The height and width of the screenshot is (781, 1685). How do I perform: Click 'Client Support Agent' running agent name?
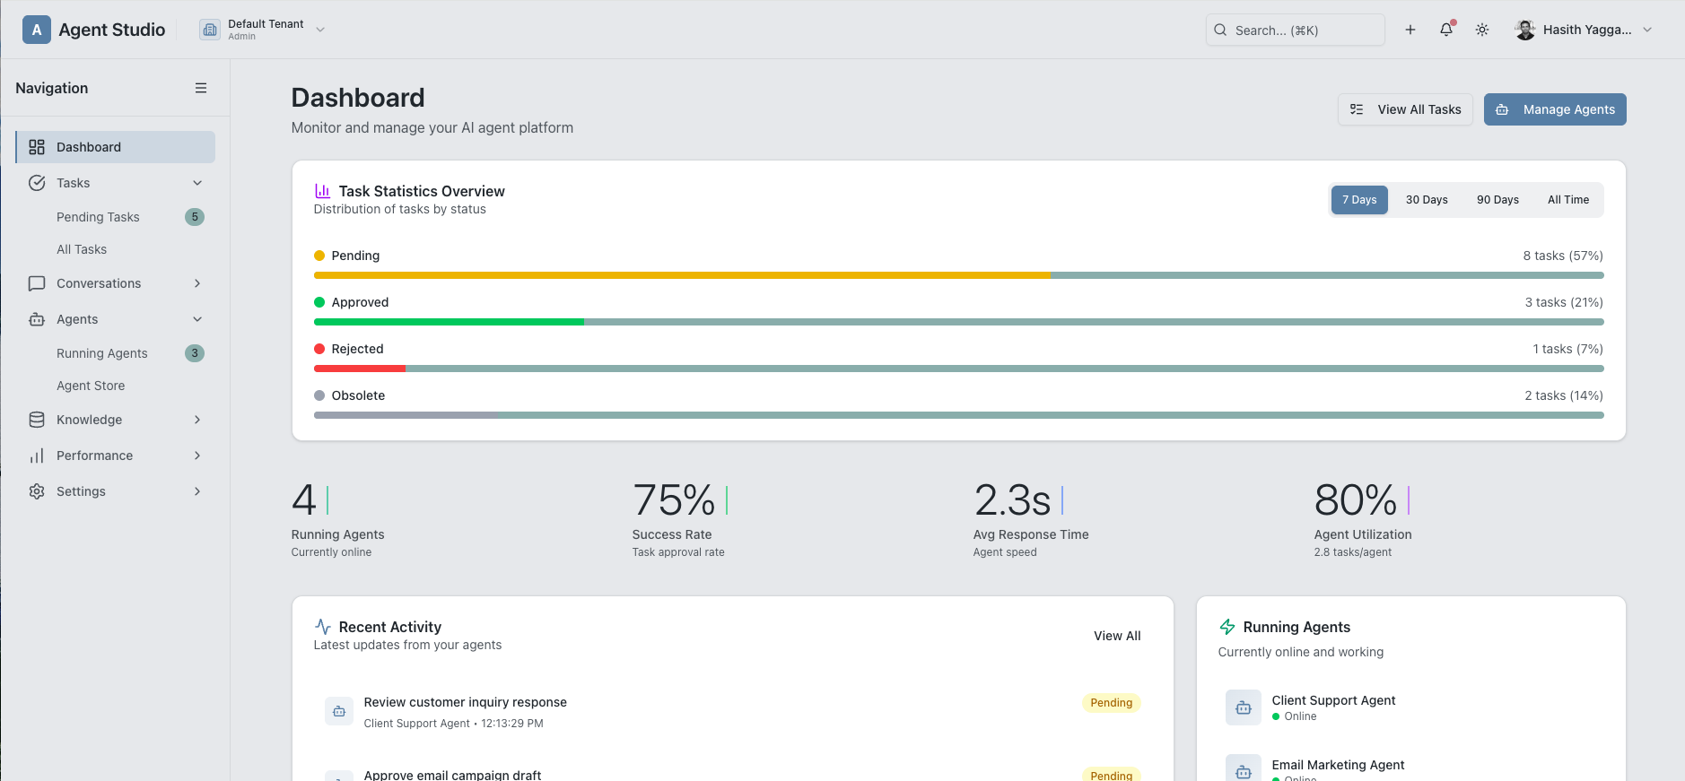click(1333, 700)
